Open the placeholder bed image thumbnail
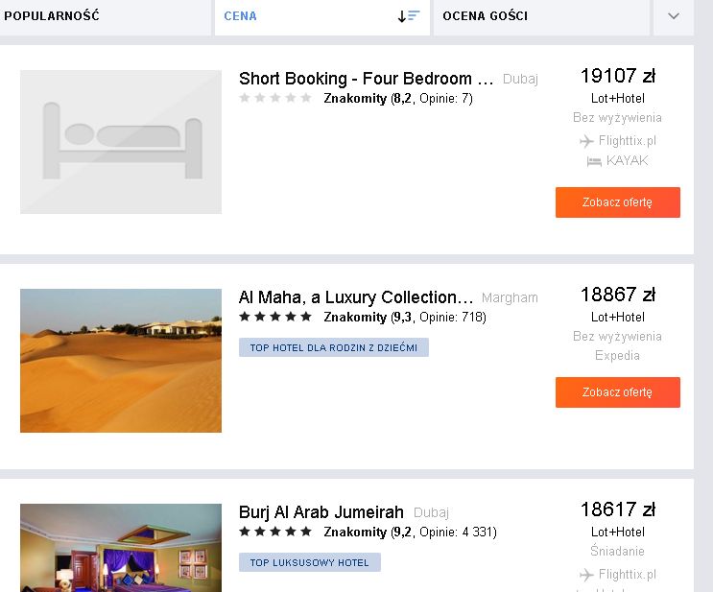 pyautogui.click(x=121, y=142)
